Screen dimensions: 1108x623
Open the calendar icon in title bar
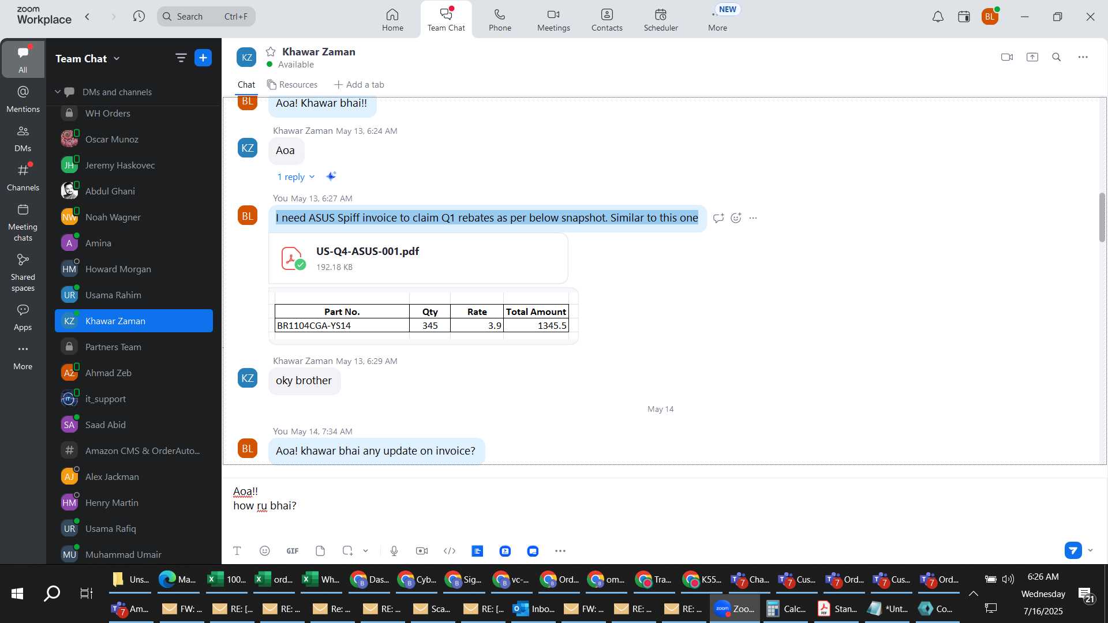pos(964,17)
